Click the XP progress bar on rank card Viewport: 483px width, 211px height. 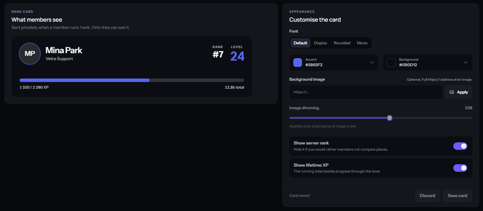[x=132, y=80]
